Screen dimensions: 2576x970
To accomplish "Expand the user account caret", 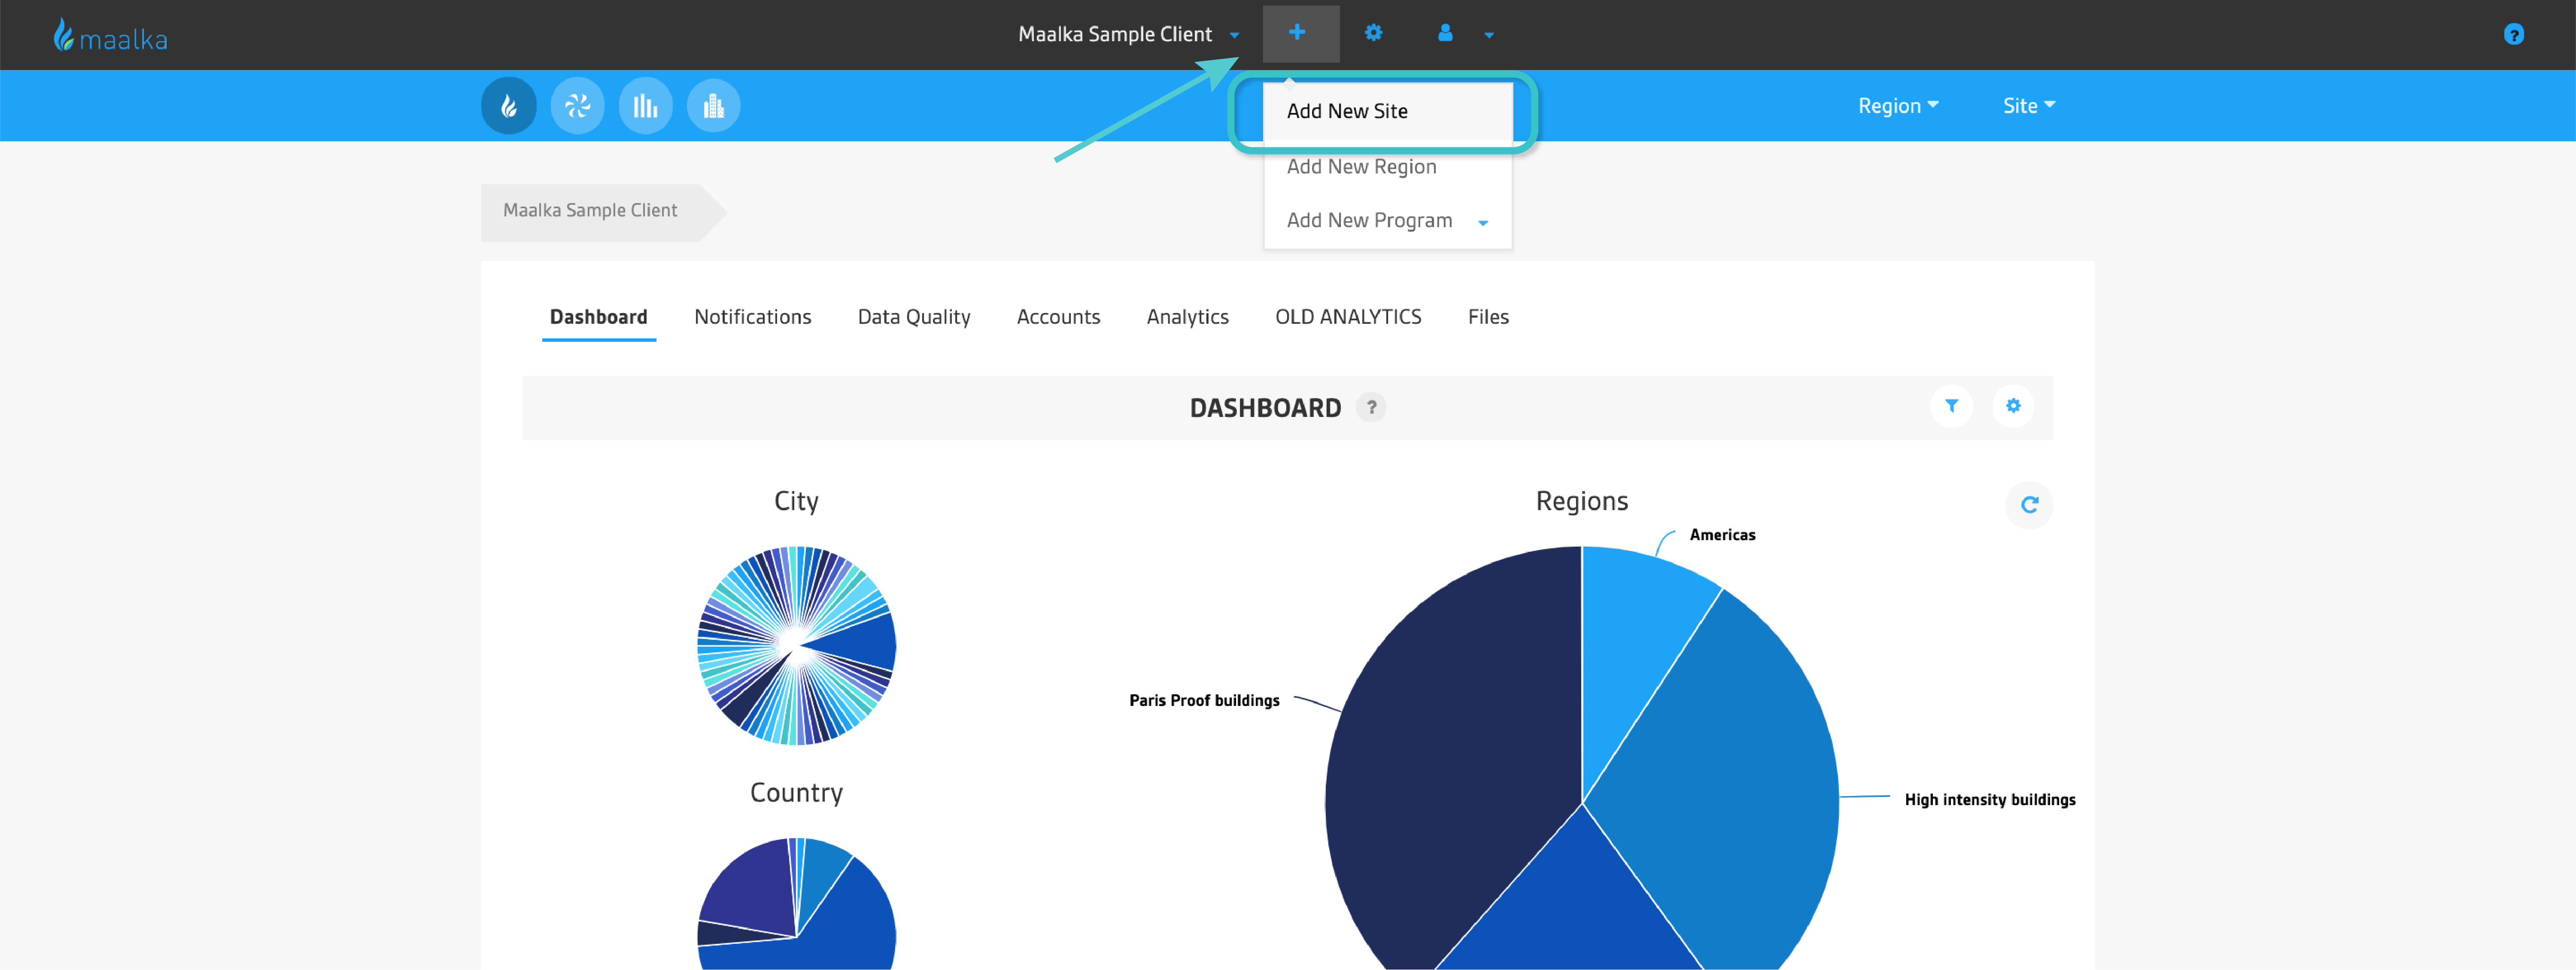I will 1489,35.
